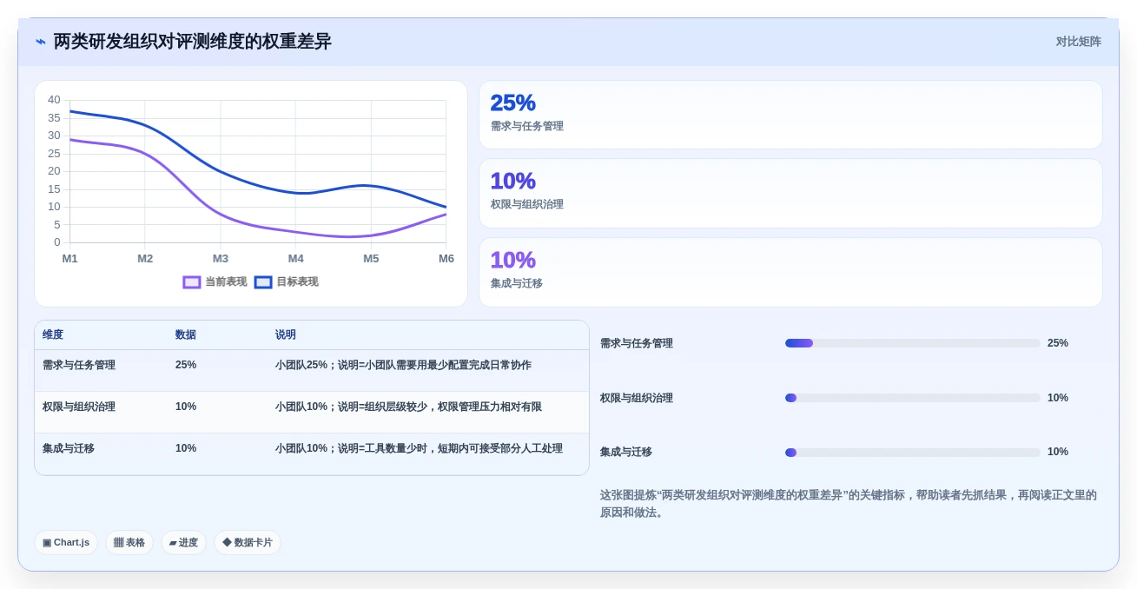The height and width of the screenshot is (589, 1137).
Task: Select table cell 集成与迁移
Action: (x=69, y=448)
